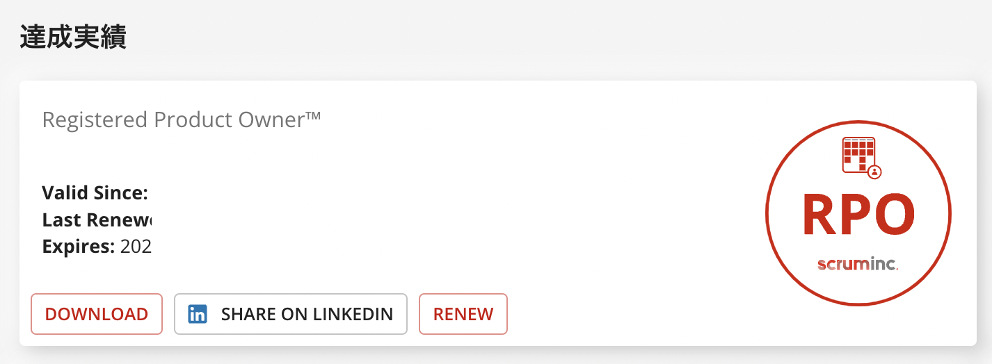
Task: Click the Expires label
Action: [x=78, y=247]
